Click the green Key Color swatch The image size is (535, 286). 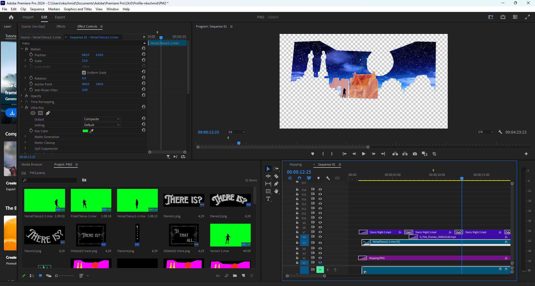coord(85,131)
